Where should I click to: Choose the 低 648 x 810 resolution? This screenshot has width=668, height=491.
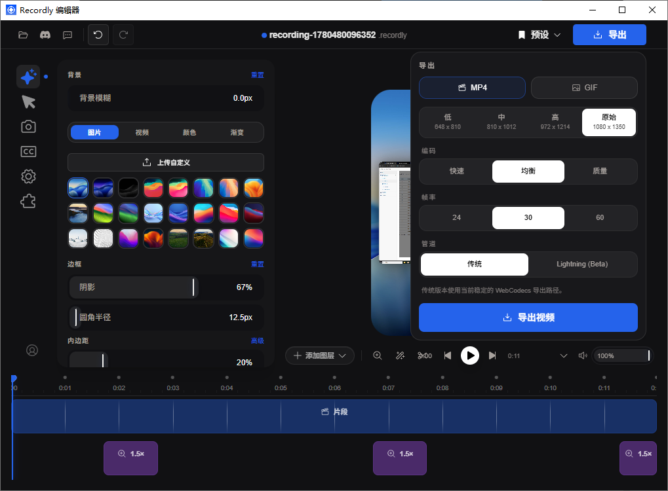[x=447, y=122]
